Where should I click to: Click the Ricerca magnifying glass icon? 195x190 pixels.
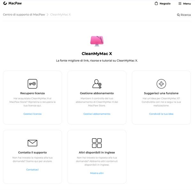(x=178, y=15)
